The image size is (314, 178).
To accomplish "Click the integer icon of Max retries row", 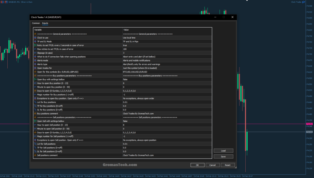I will [35, 49].
